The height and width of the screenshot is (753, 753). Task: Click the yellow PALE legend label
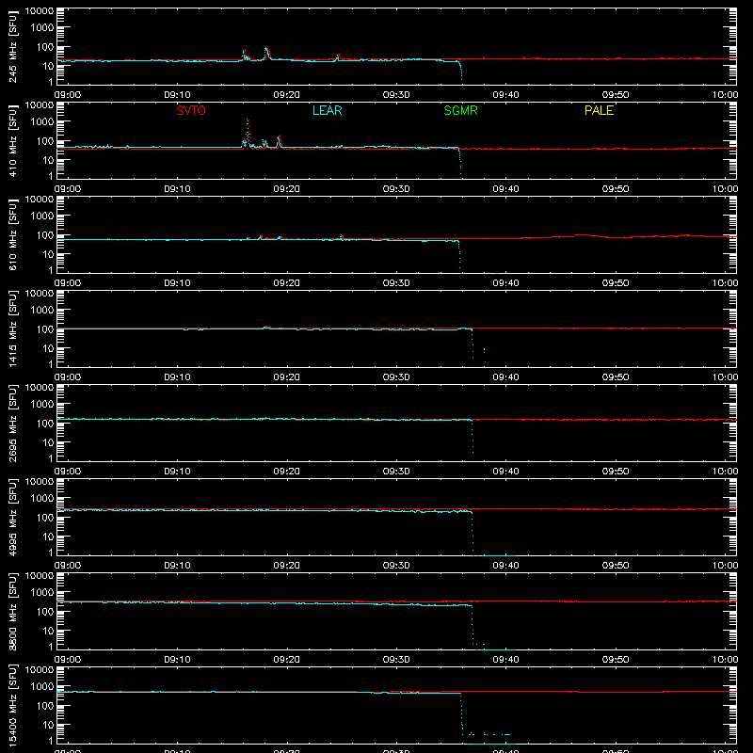(x=599, y=110)
